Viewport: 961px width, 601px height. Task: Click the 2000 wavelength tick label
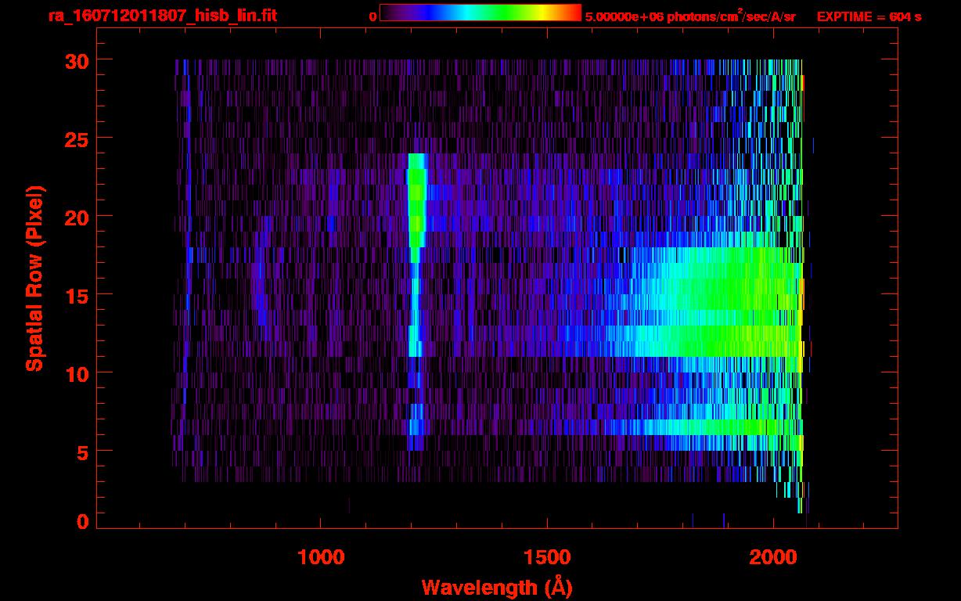[x=773, y=557]
